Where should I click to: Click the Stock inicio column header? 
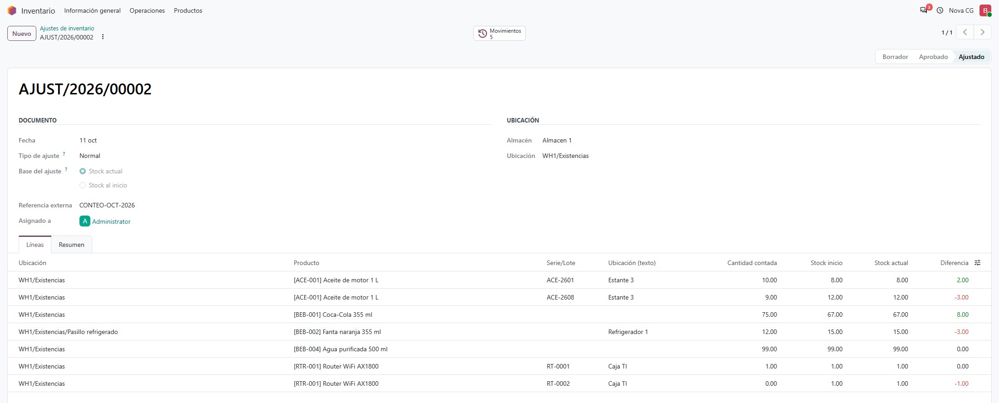tap(826, 263)
